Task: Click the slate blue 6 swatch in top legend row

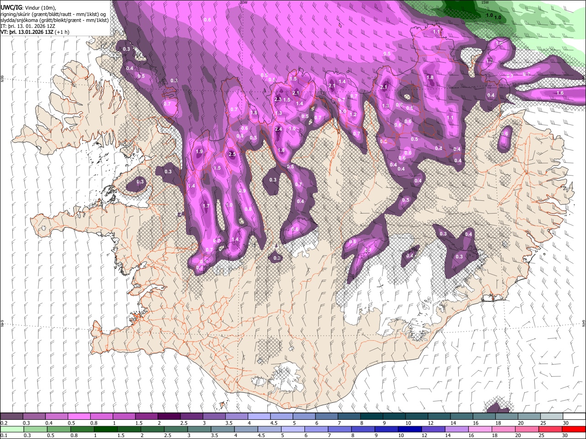Action: click(x=326, y=417)
